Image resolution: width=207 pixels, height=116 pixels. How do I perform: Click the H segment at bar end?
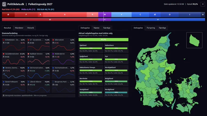pos(203,15)
